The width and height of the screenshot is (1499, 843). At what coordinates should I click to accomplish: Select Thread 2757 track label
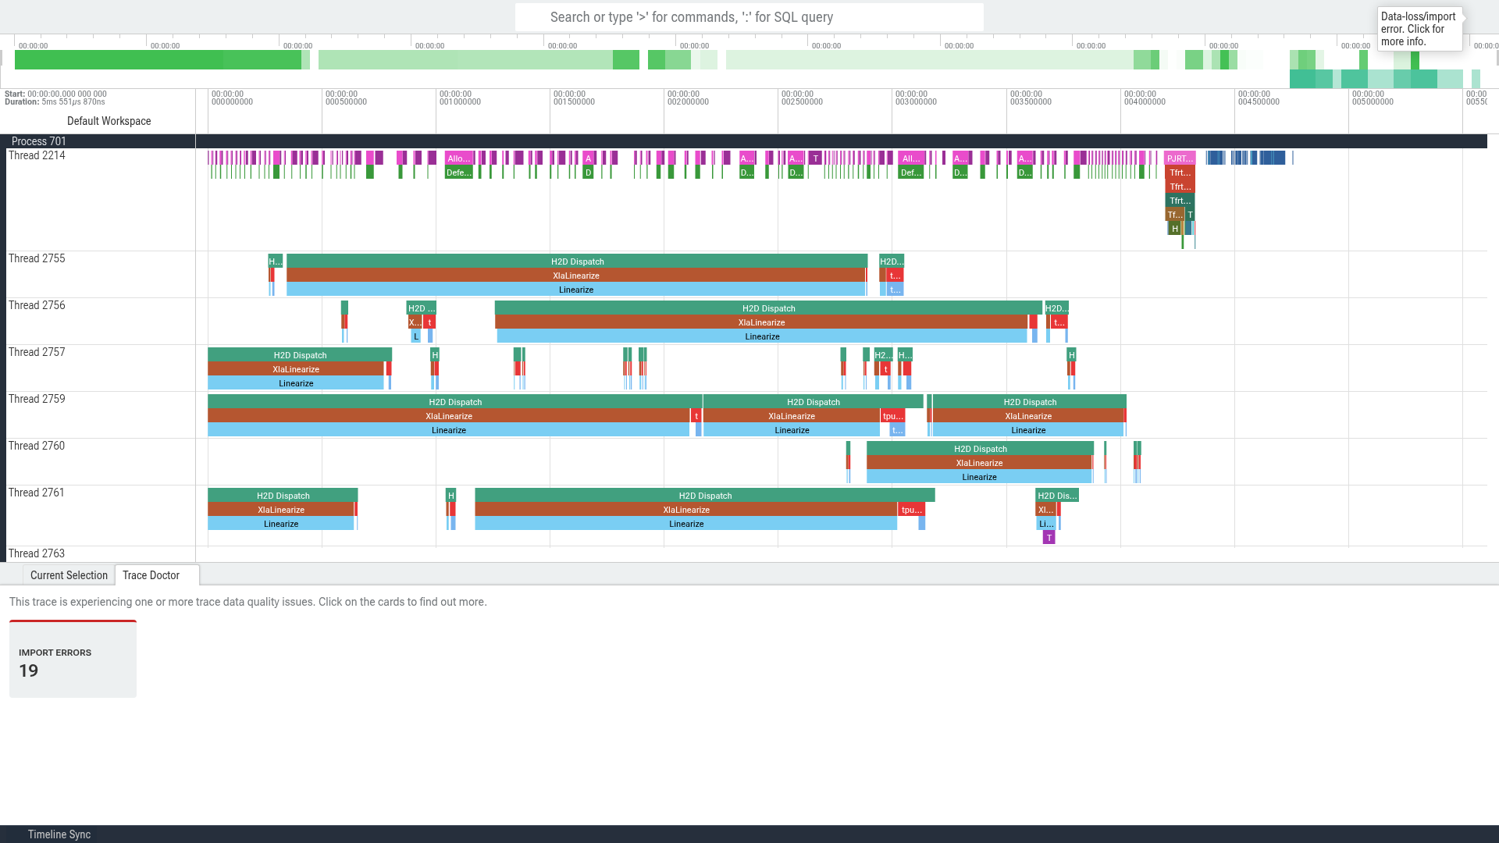point(37,352)
